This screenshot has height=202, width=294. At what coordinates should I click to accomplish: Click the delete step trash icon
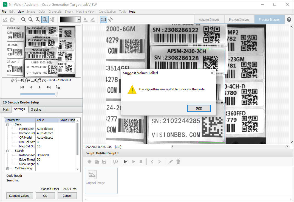click(x=178, y=162)
